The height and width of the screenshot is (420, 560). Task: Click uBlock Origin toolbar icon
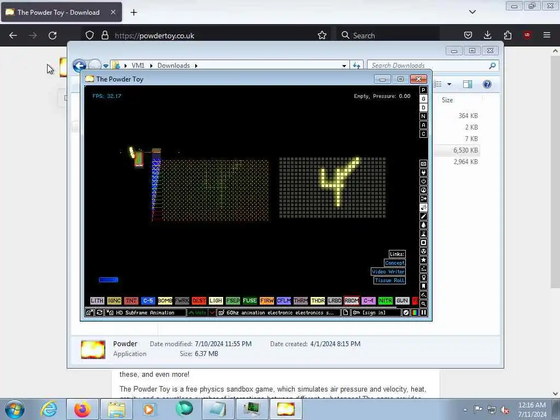point(527,35)
